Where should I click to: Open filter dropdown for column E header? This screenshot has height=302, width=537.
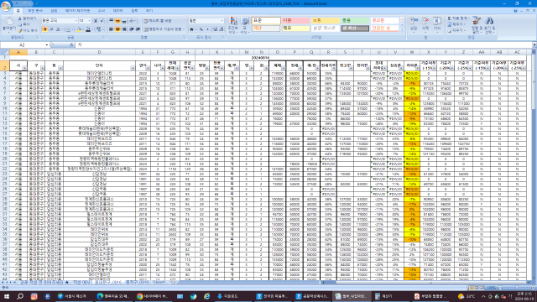148,69
